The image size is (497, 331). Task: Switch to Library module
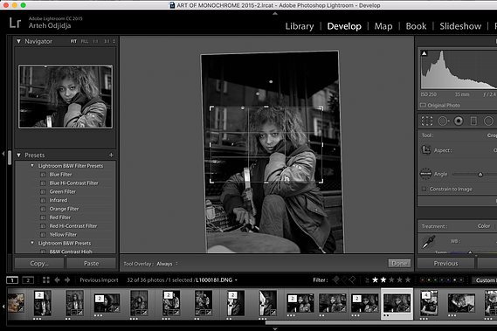click(x=300, y=26)
